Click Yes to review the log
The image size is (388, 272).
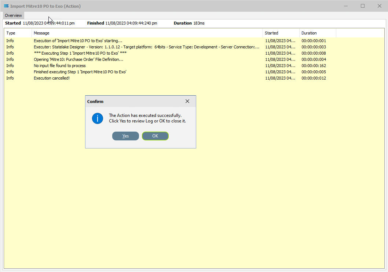(125, 136)
